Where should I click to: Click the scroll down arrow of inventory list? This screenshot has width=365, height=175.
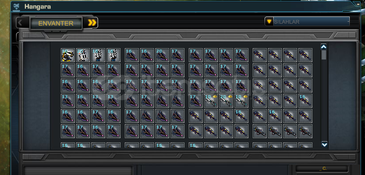click(324, 145)
